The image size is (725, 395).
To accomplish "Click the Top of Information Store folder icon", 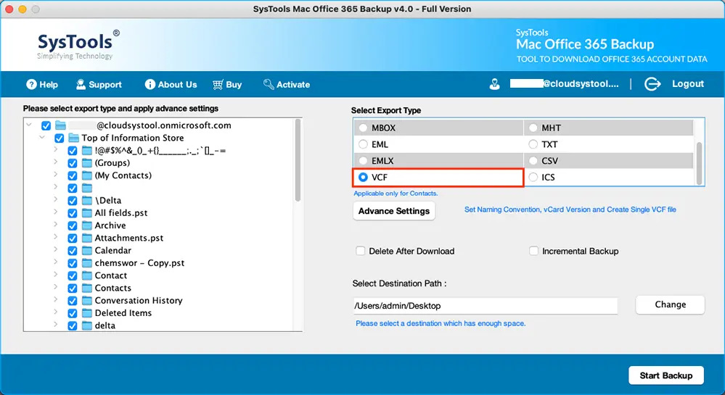I will (x=74, y=138).
